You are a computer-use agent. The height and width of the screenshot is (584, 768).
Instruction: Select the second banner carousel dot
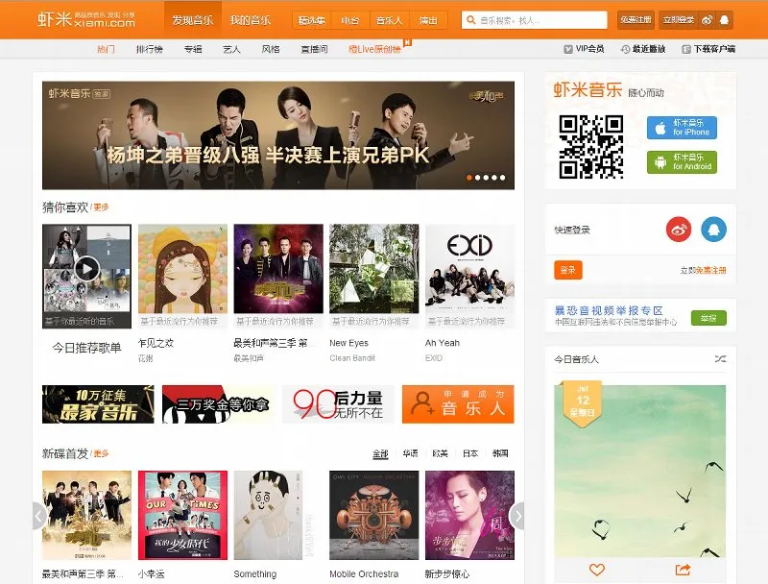click(x=477, y=178)
